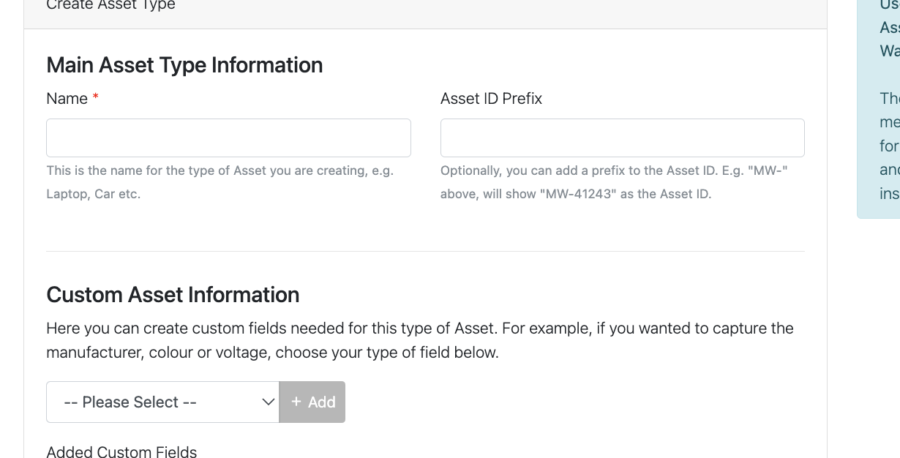Click the Add custom field button
Screen dimensions: 900x458
pos(312,402)
